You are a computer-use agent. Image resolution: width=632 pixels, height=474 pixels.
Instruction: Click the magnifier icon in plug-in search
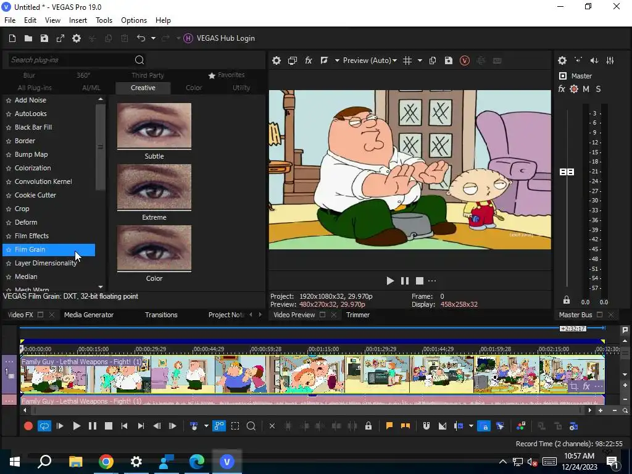tap(139, 60)
